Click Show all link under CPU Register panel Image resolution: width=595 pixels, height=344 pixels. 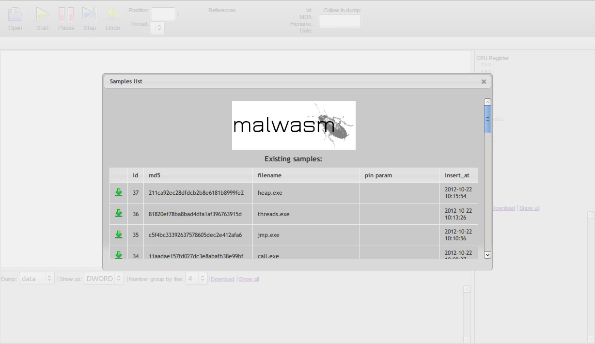pyautogui.click(x=530, y=208)
